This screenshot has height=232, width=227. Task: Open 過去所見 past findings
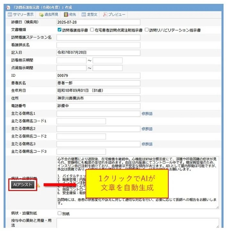pos(49,15)
